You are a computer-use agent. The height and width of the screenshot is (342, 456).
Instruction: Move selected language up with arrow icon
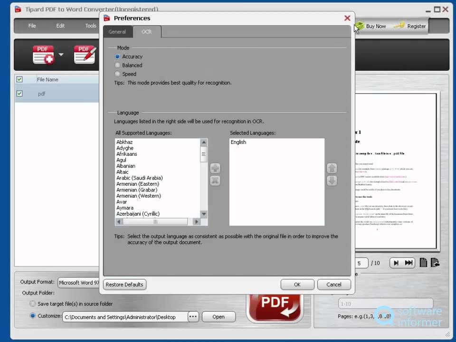pyautogui.click(x=332, y=168)
